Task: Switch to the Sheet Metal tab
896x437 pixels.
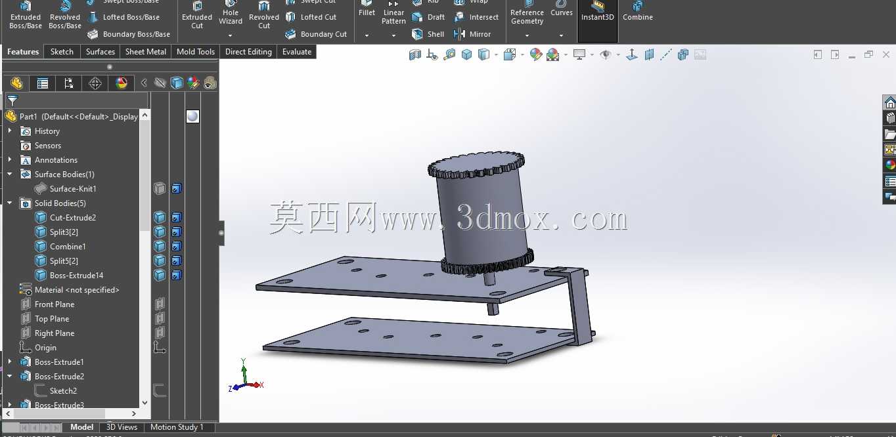Action: [146, 52]
